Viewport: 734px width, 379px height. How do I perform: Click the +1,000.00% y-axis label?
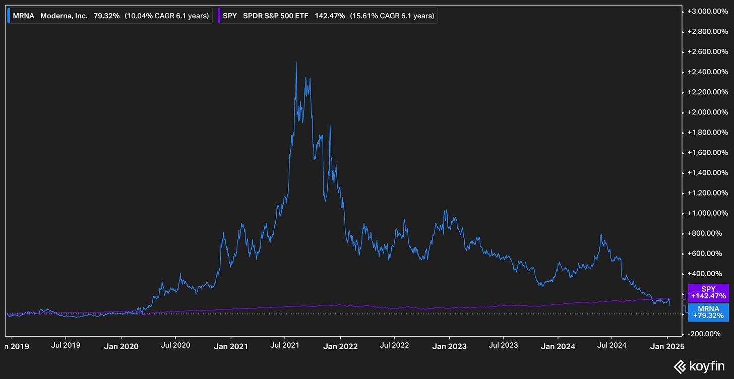[707, 213]
